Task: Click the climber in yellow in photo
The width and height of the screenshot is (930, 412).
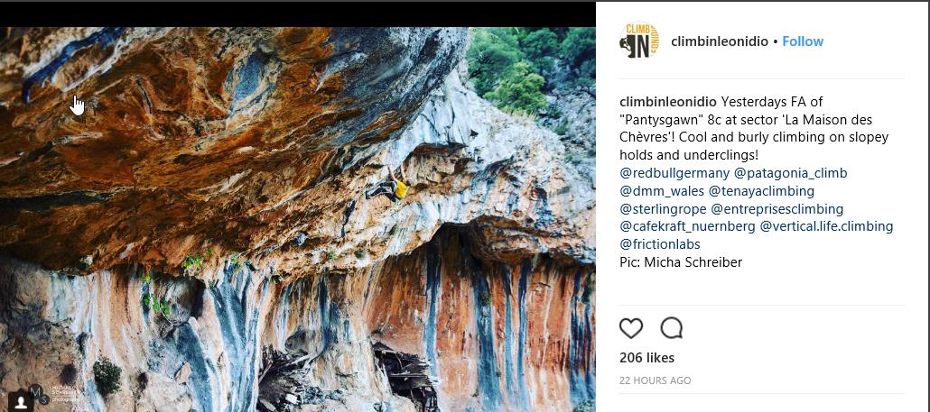Action: pyautogui.click(x=397, y=185)
